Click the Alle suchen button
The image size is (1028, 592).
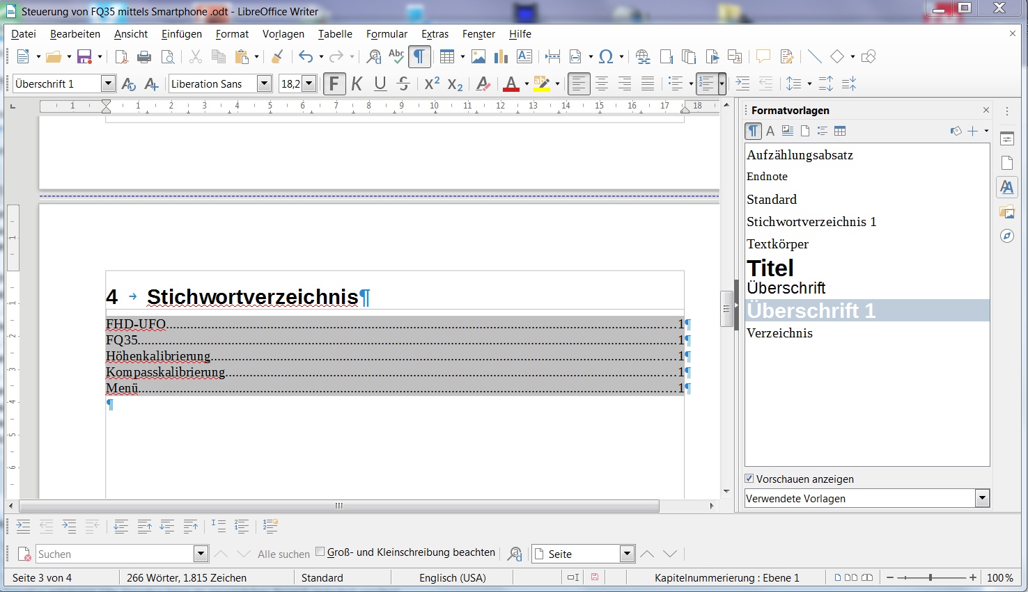coord(283,554)
